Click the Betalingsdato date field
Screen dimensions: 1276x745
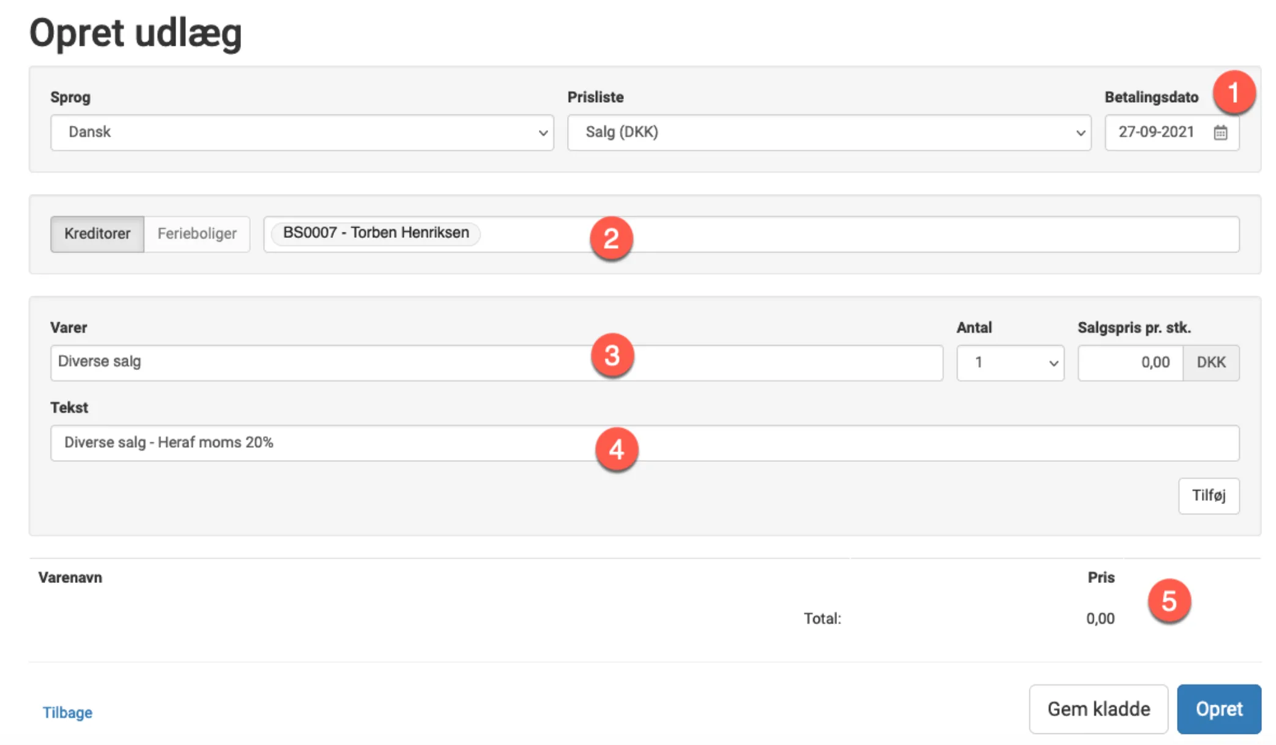coord(1156,132)
